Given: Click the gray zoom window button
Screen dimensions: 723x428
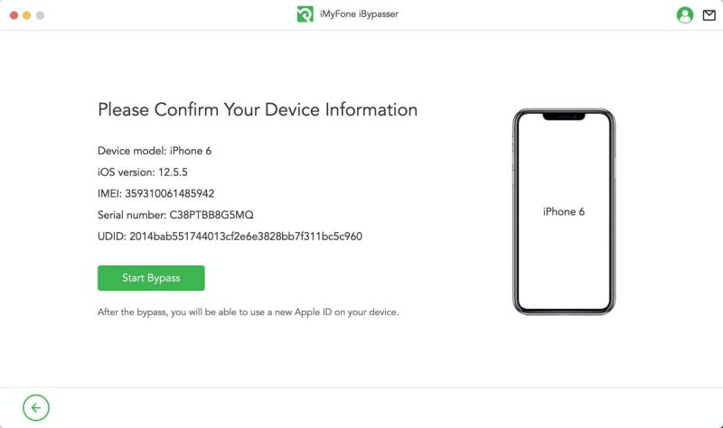Looking at the screenshot, I should click(x=40, y=15).
